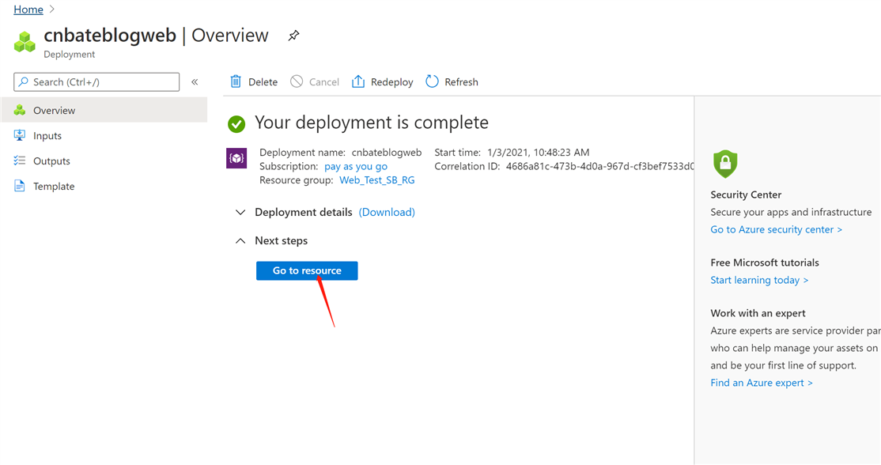The height and width of the screenshot is (465, 881).
Task: Click the Go to resource button
Action: coord(307,270)
